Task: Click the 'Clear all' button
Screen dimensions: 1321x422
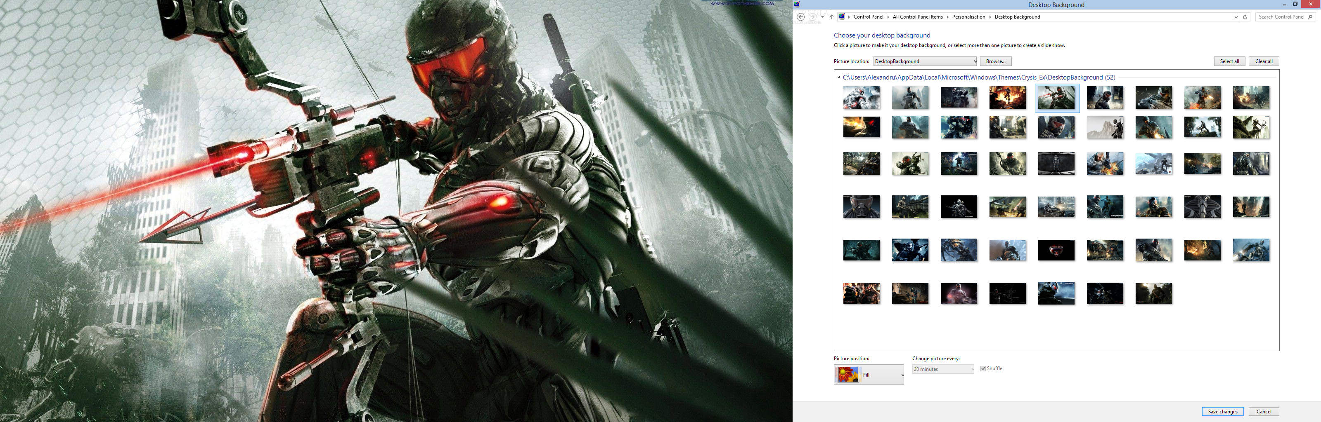Action: tap(1264, 61)
